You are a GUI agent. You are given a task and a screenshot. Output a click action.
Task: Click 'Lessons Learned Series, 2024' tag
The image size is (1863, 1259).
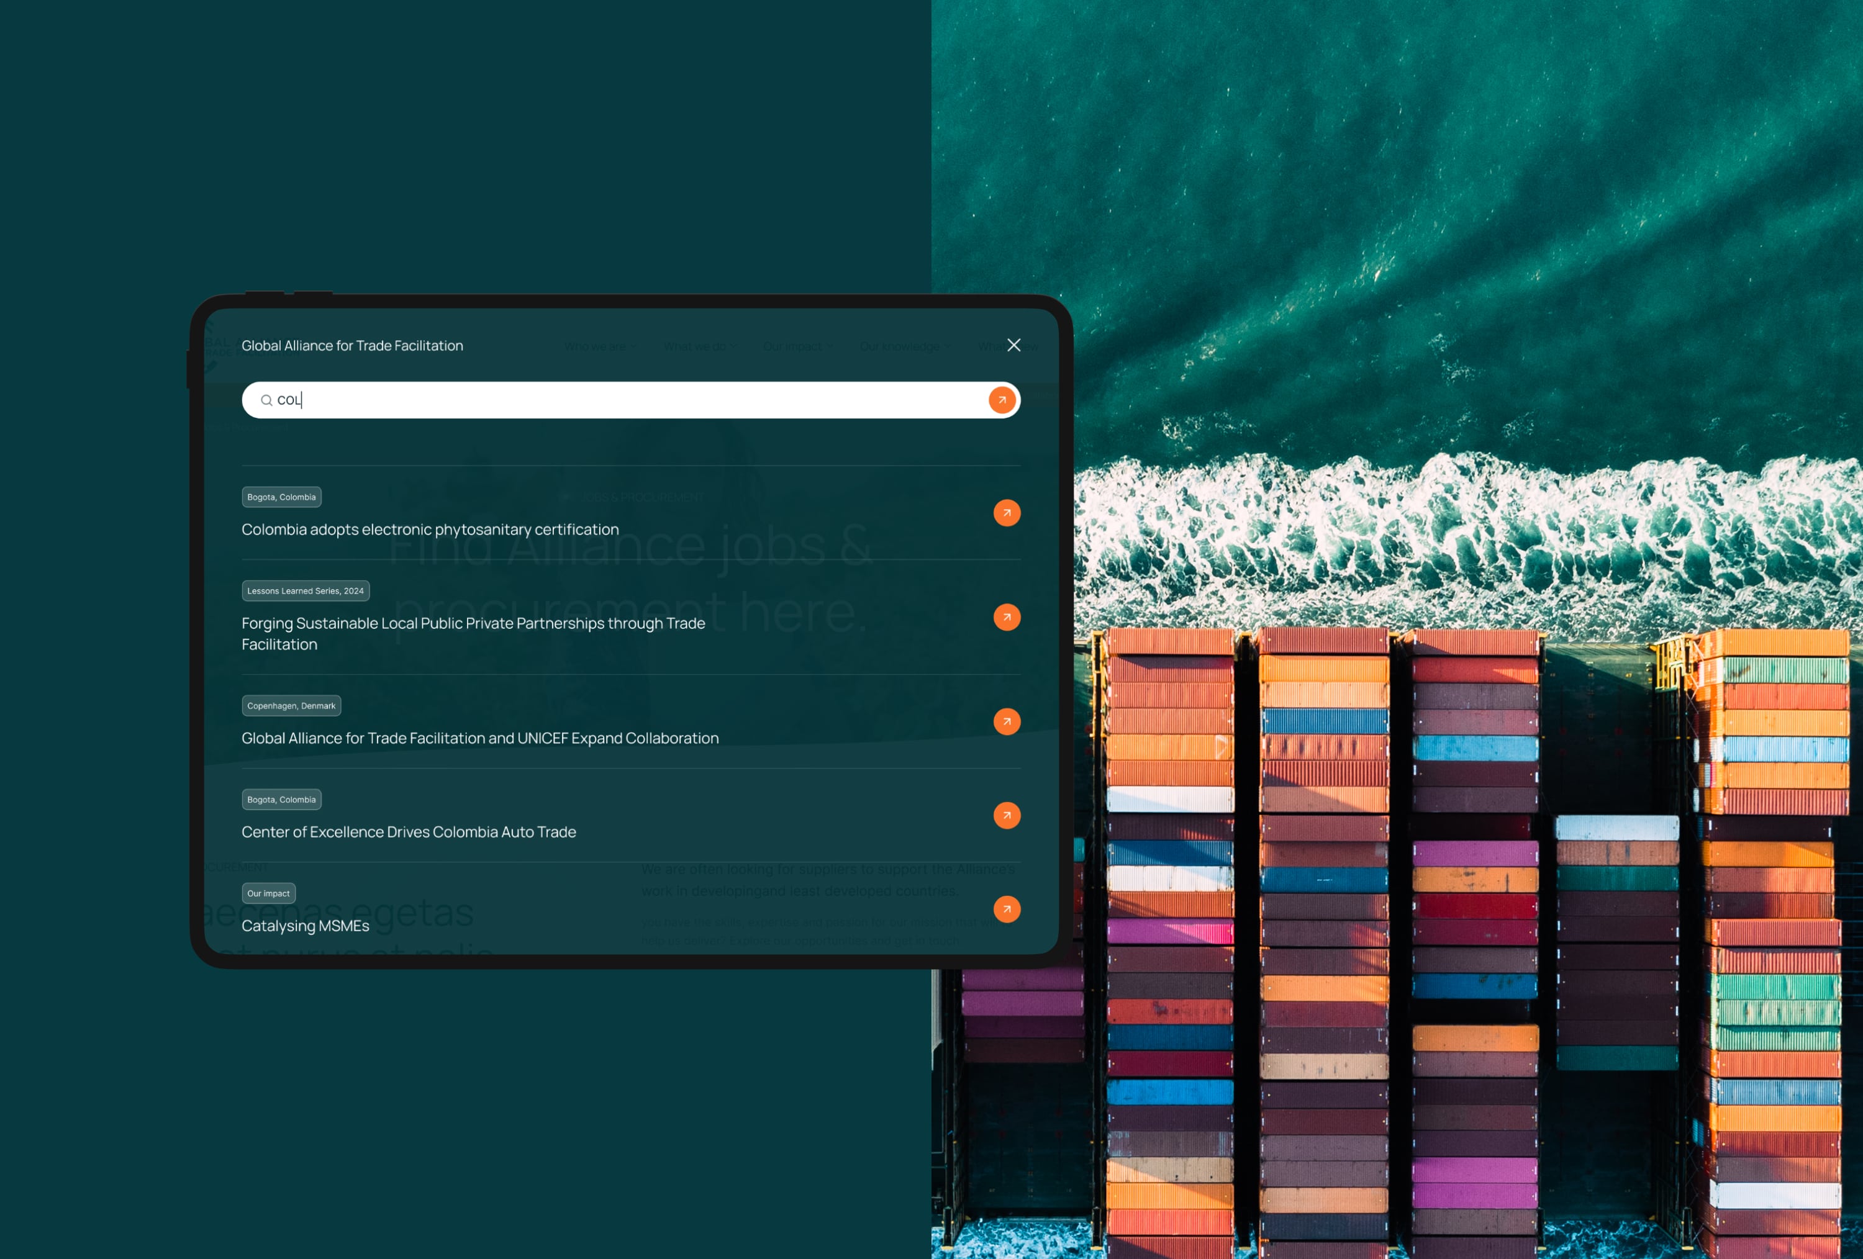click(306, 590)
